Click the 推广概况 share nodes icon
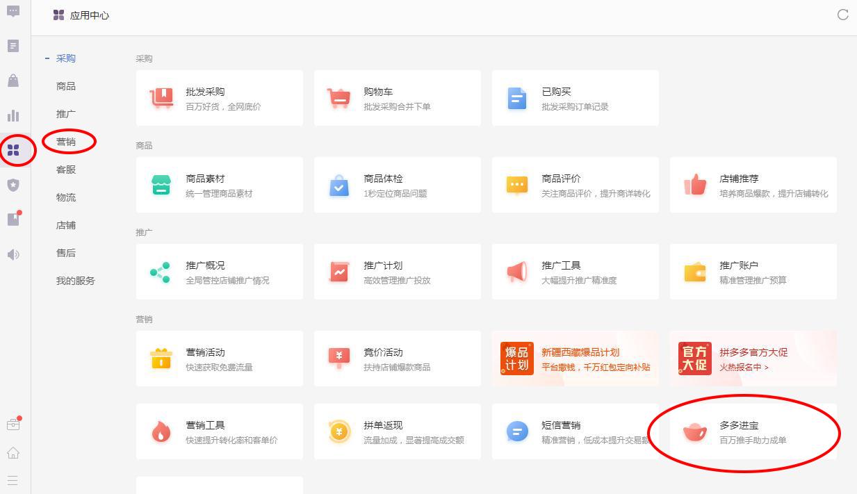857x494 pixels. (161, 272)
